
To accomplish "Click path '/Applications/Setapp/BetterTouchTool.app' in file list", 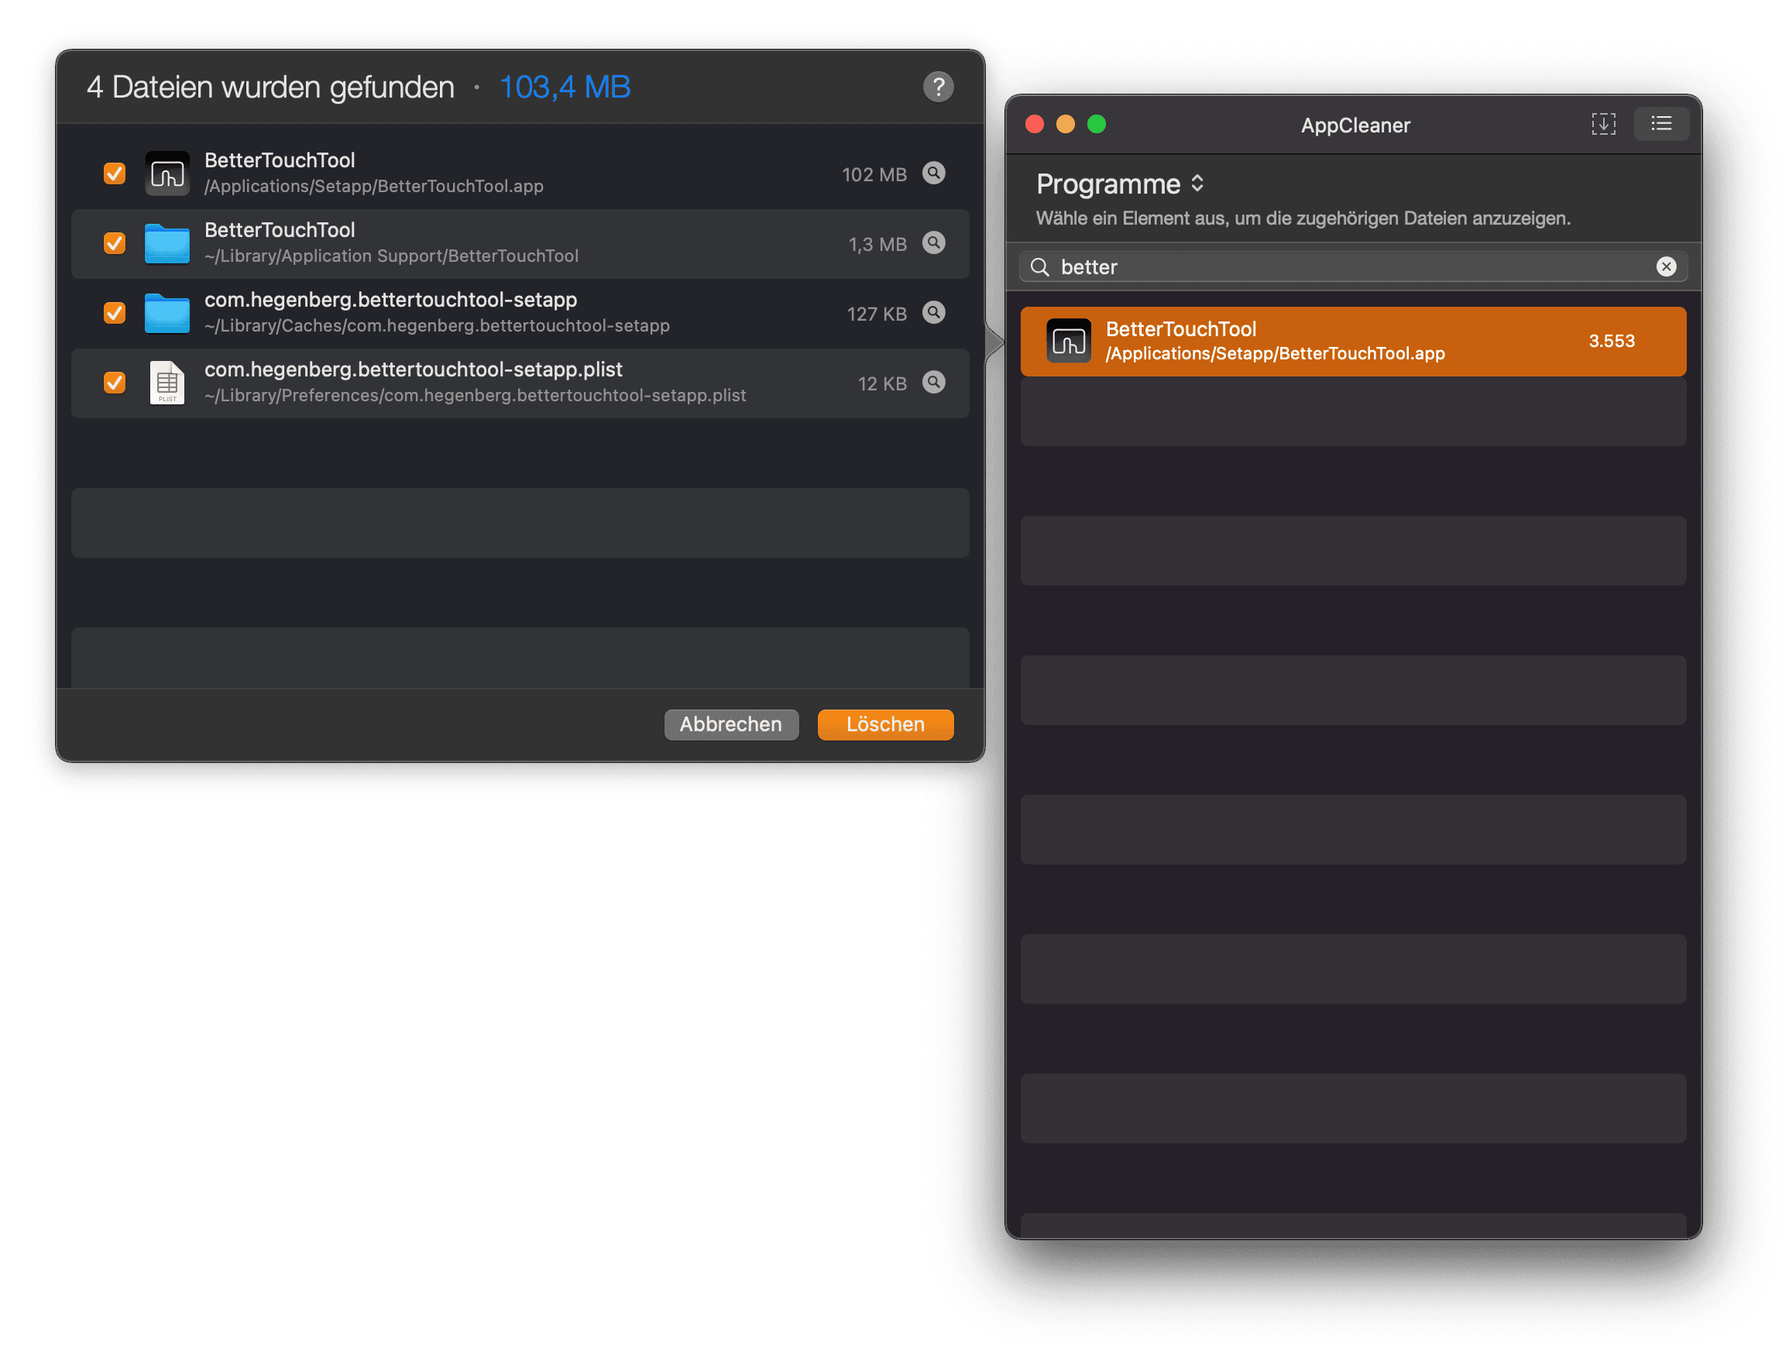I will (x=373, y=186).
